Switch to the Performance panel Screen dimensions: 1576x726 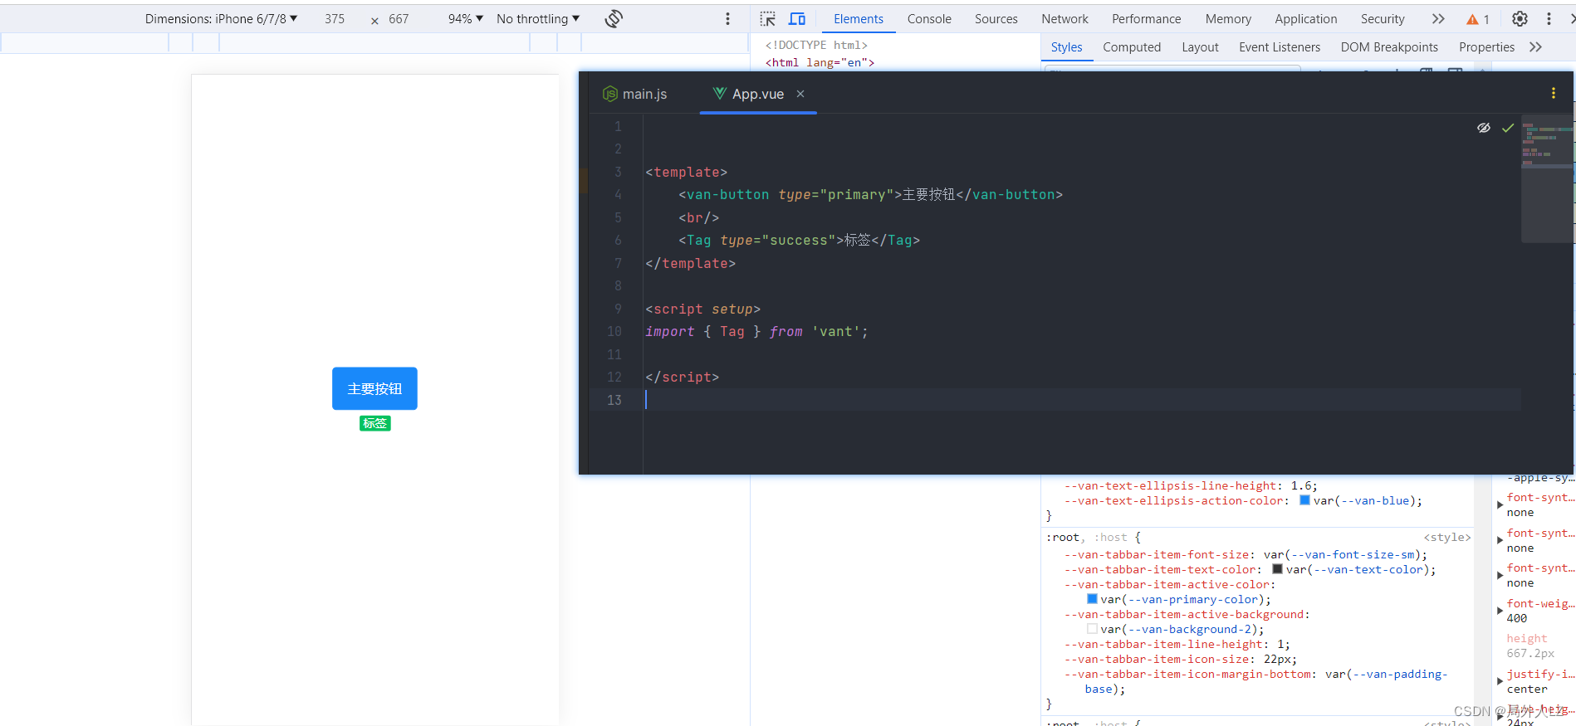[x=1146, y=18]
